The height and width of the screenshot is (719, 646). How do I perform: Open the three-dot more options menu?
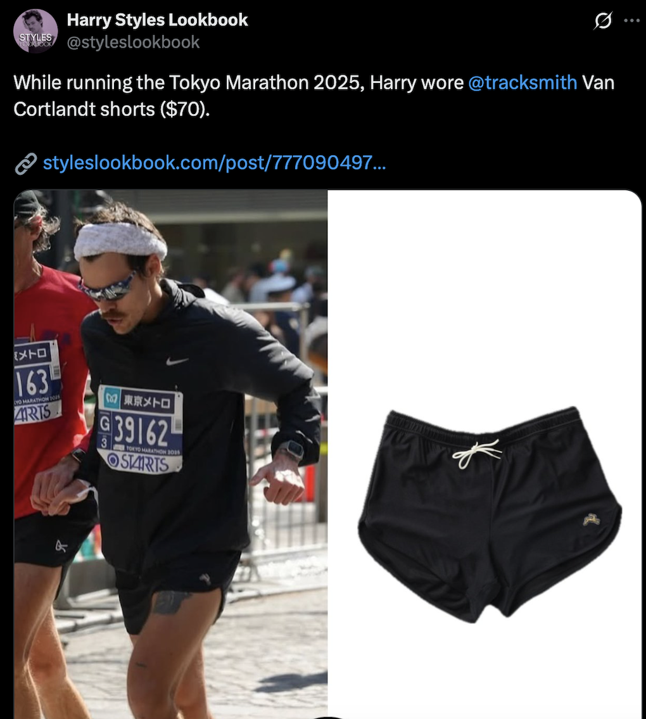point(632,21)
